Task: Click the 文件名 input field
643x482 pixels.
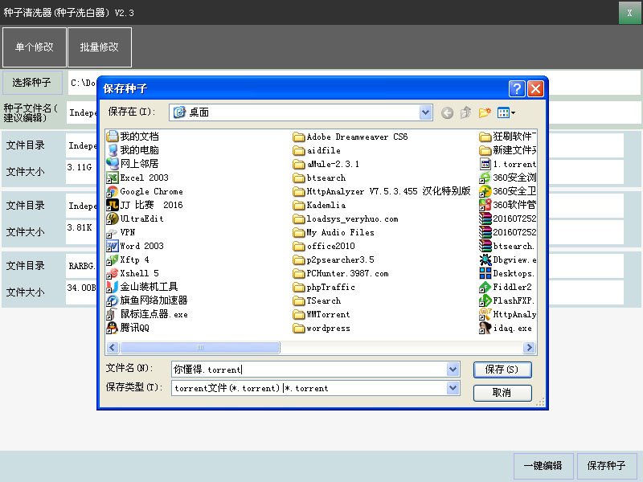Action: pos(309,370)
